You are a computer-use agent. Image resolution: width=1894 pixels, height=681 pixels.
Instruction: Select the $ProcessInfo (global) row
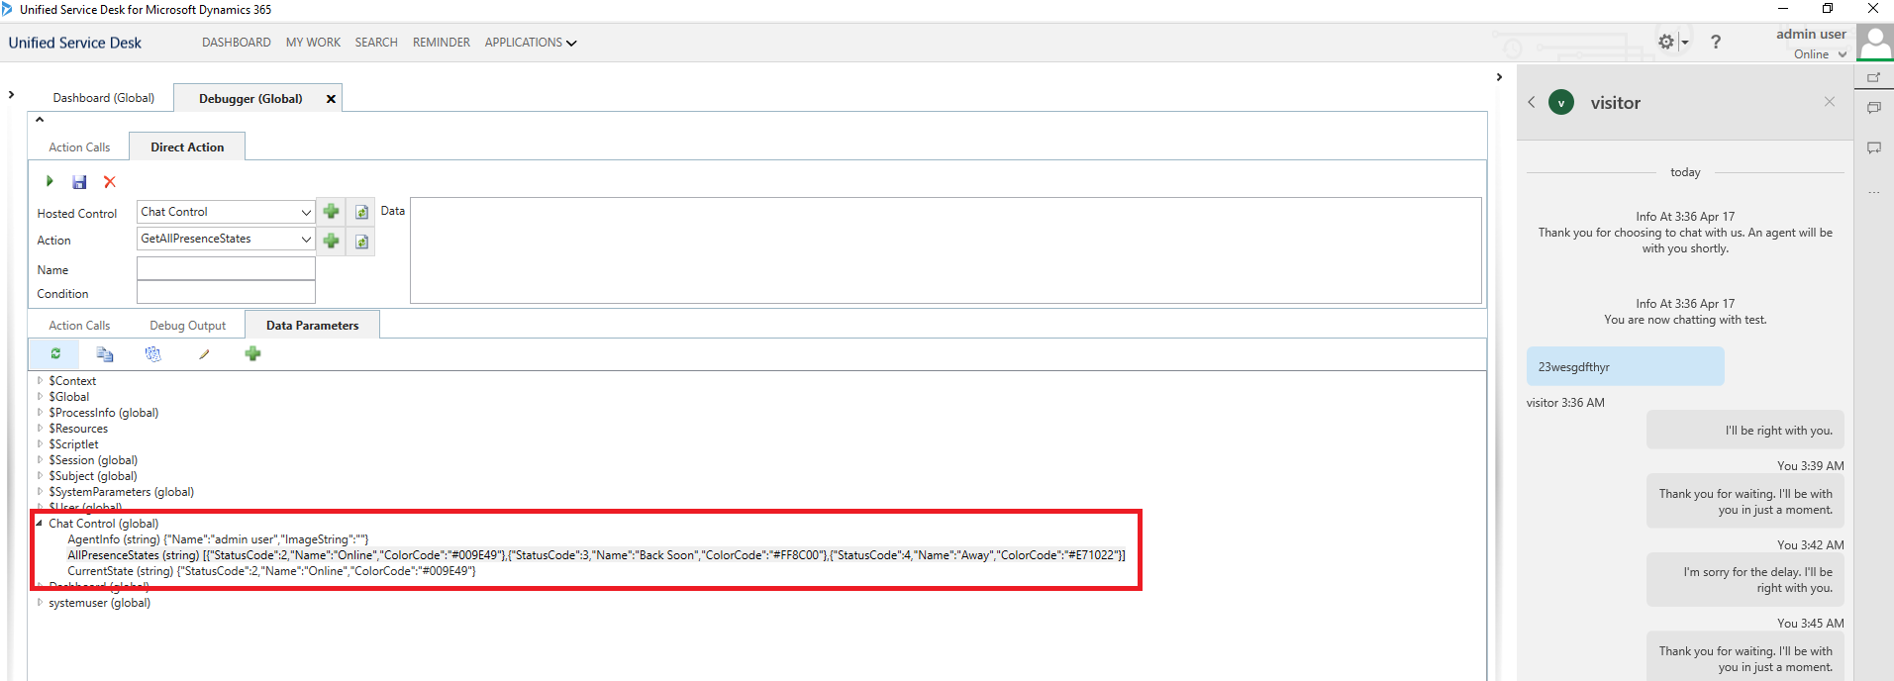104,413
